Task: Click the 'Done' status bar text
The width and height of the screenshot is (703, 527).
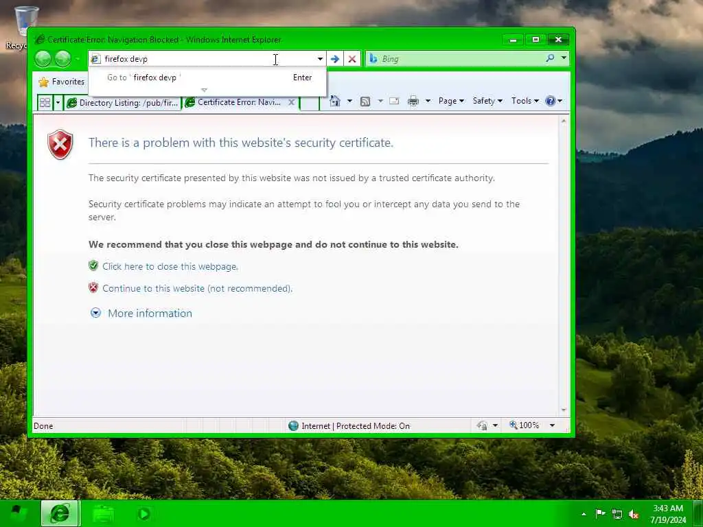Action: click(x=43, y=426)
